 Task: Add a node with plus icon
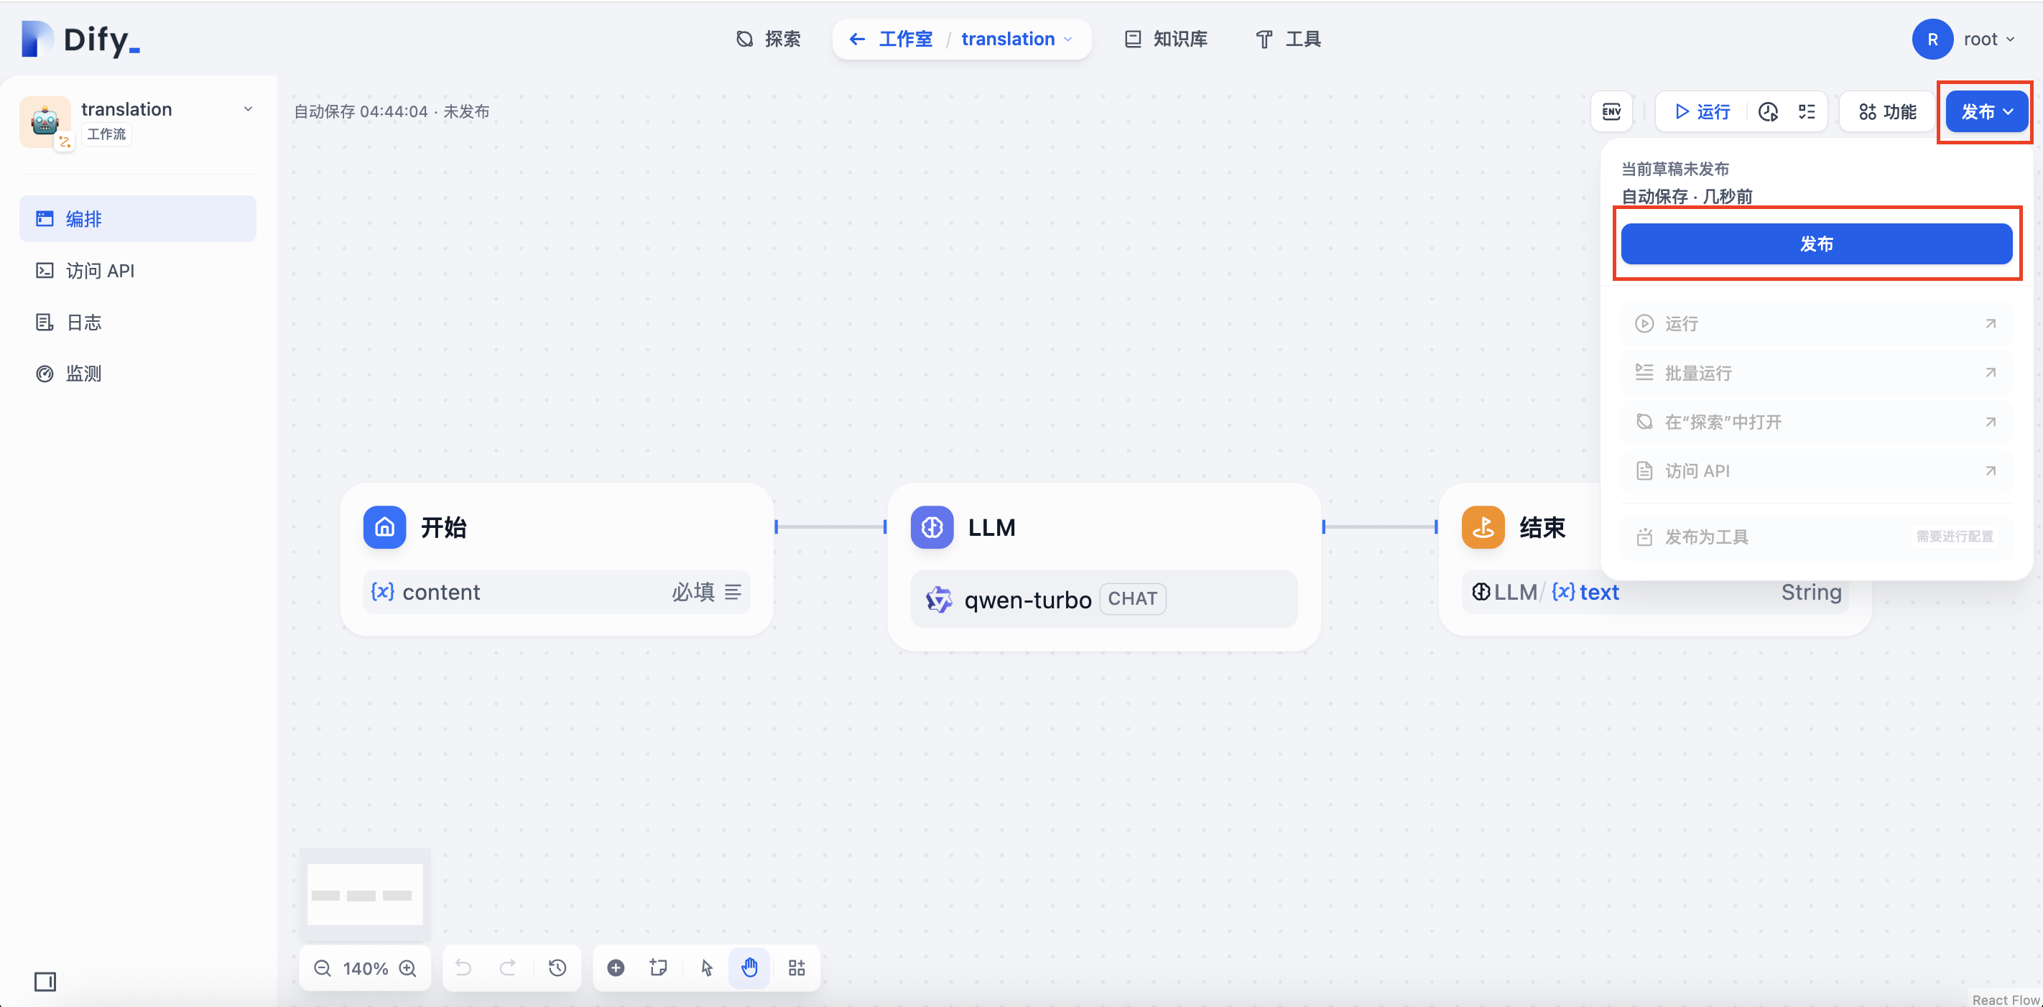point(616,968)
